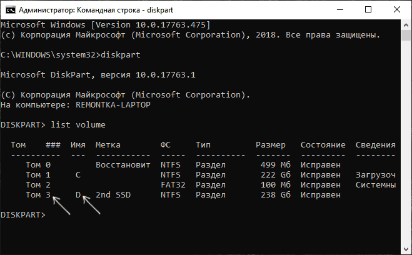Select the volume letter C in table
Image resolution: width=412 pixels, height=255 pixels.
click(x=78, y=175)
